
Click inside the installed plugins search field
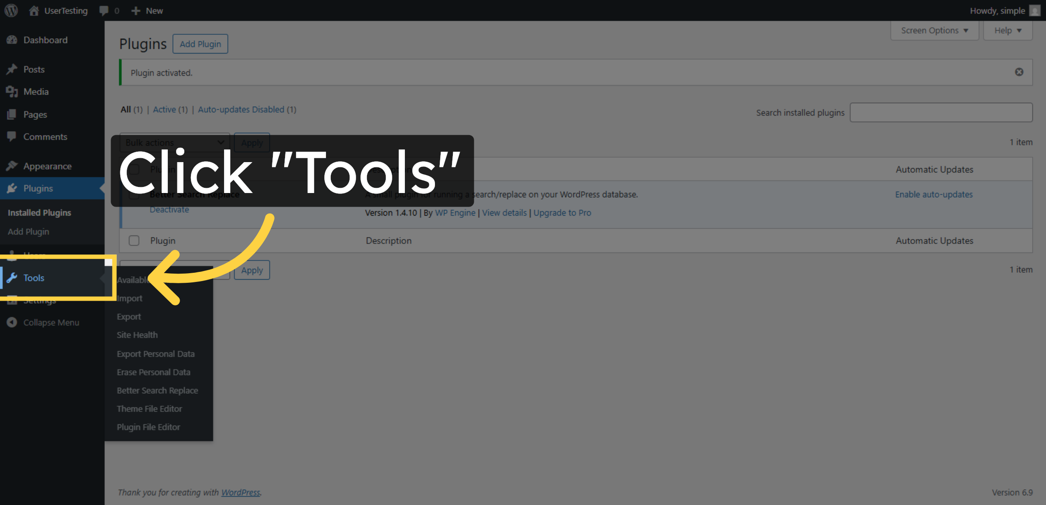point(941,112)
